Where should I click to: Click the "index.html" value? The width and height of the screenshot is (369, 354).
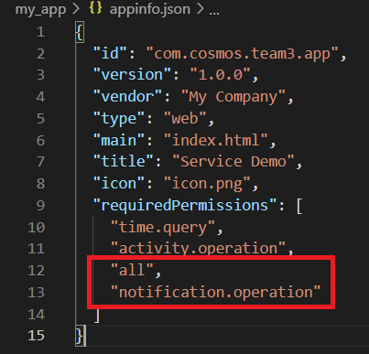tap(216, 140)
